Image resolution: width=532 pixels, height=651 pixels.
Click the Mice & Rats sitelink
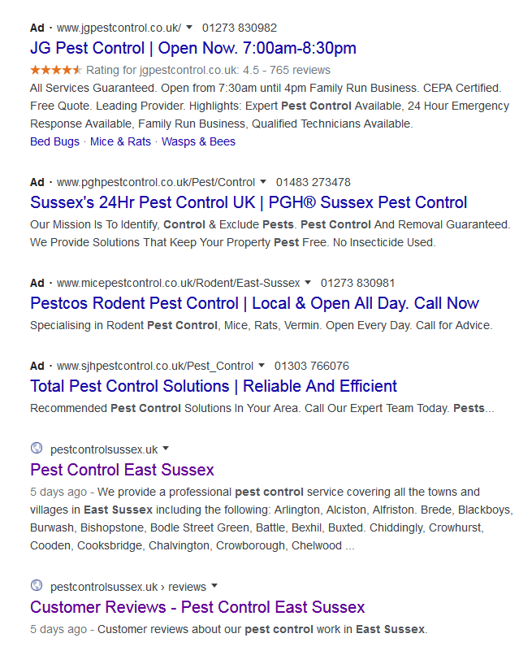tap(120, 141)
